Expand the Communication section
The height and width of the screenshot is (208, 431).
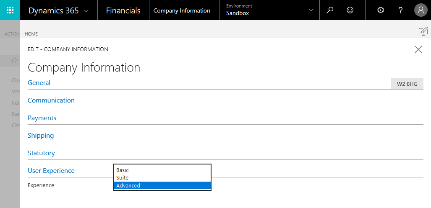tap(51, 100)
